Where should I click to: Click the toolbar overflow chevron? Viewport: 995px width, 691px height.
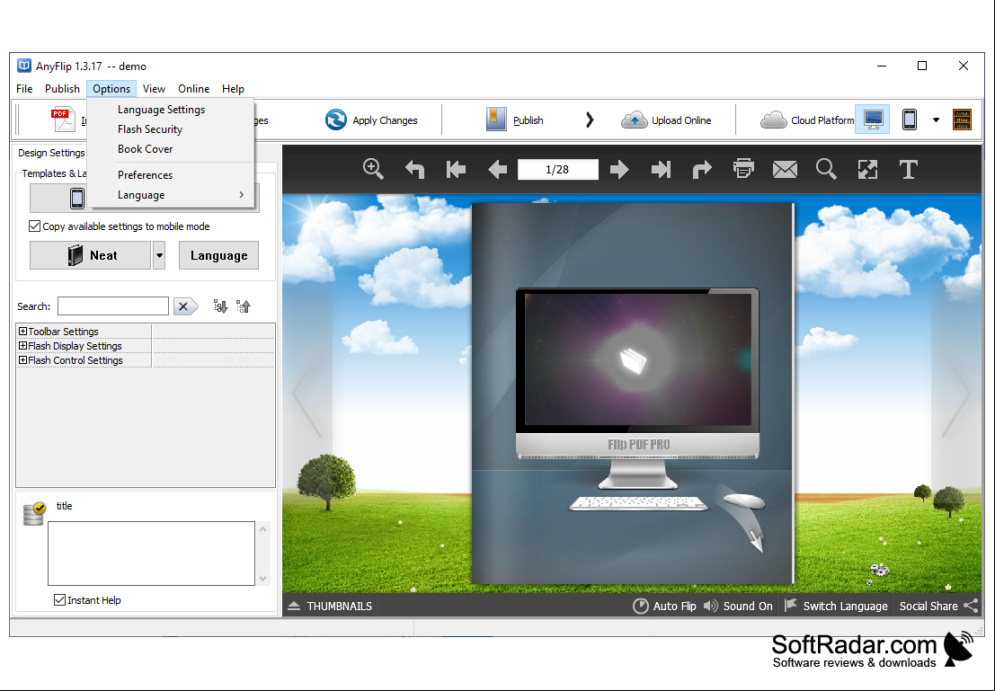coord(590,120)
